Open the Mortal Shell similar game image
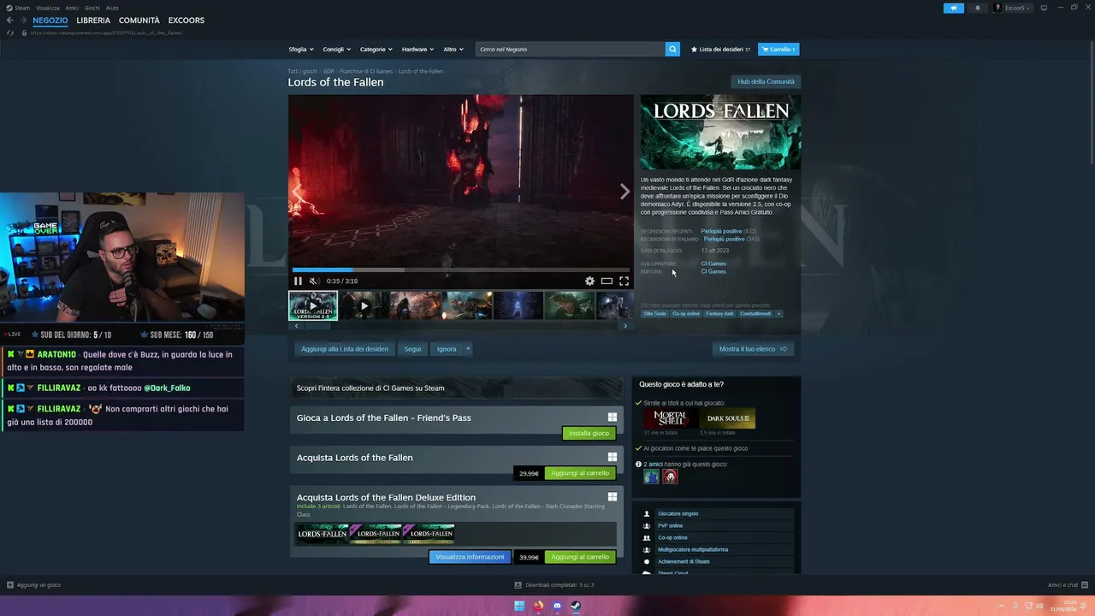Screen dimensions: 1095x616 click(x=670, y=418)
